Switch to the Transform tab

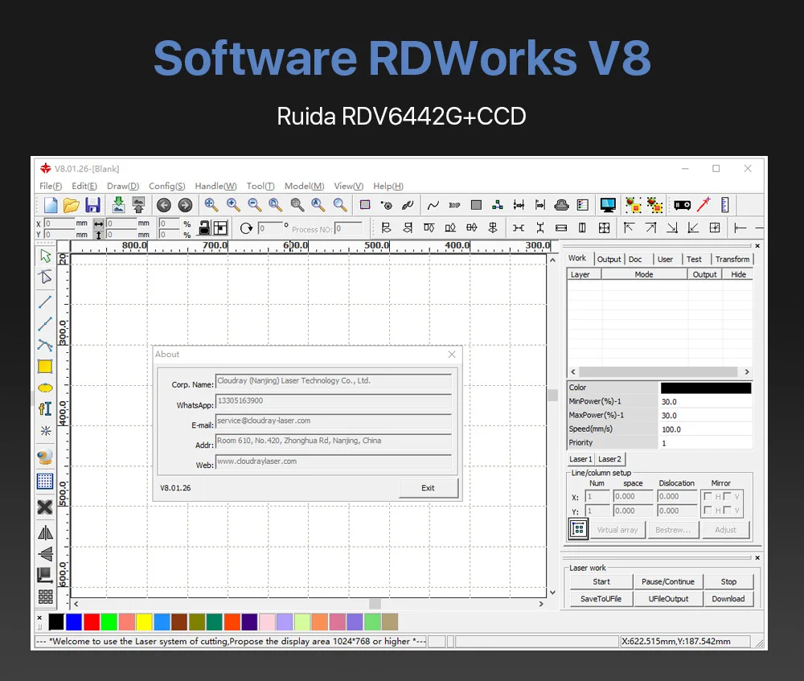(732, 260)
